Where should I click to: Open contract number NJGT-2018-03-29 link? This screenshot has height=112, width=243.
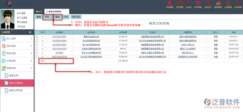point(59,57)
